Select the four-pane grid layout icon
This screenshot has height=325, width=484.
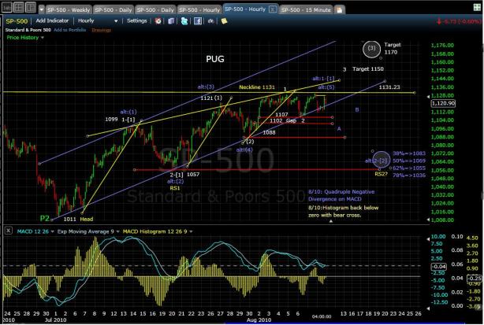click(x=19, y=7)
